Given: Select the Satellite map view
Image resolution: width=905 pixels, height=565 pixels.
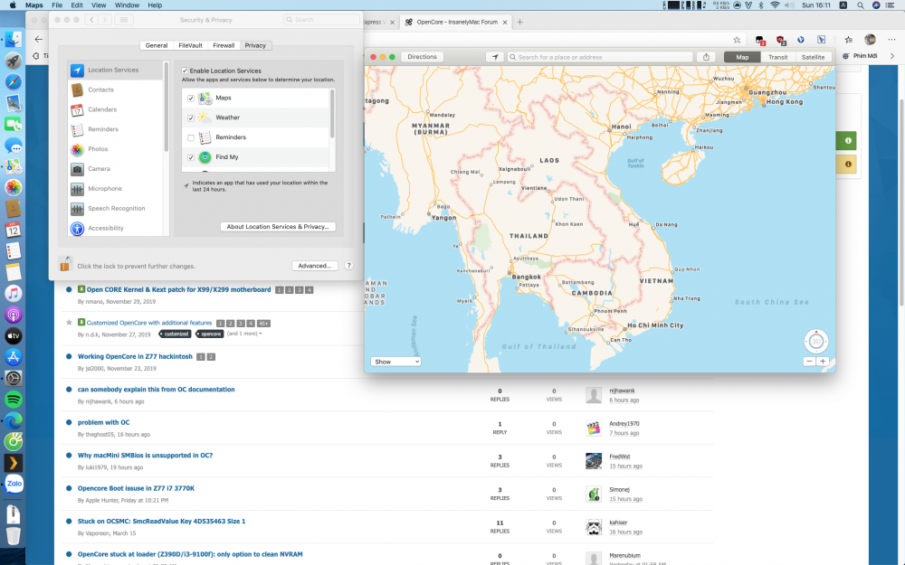Looking at the screenshot, I should (813, 57).
